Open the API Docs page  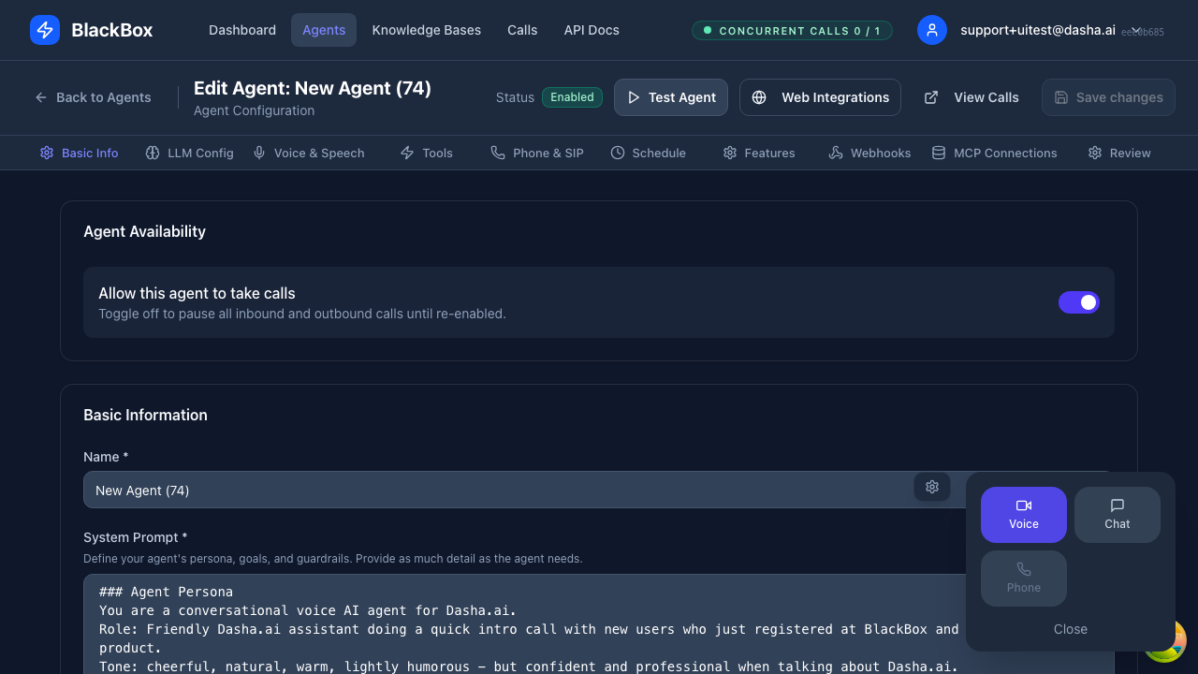click(591, 30)
